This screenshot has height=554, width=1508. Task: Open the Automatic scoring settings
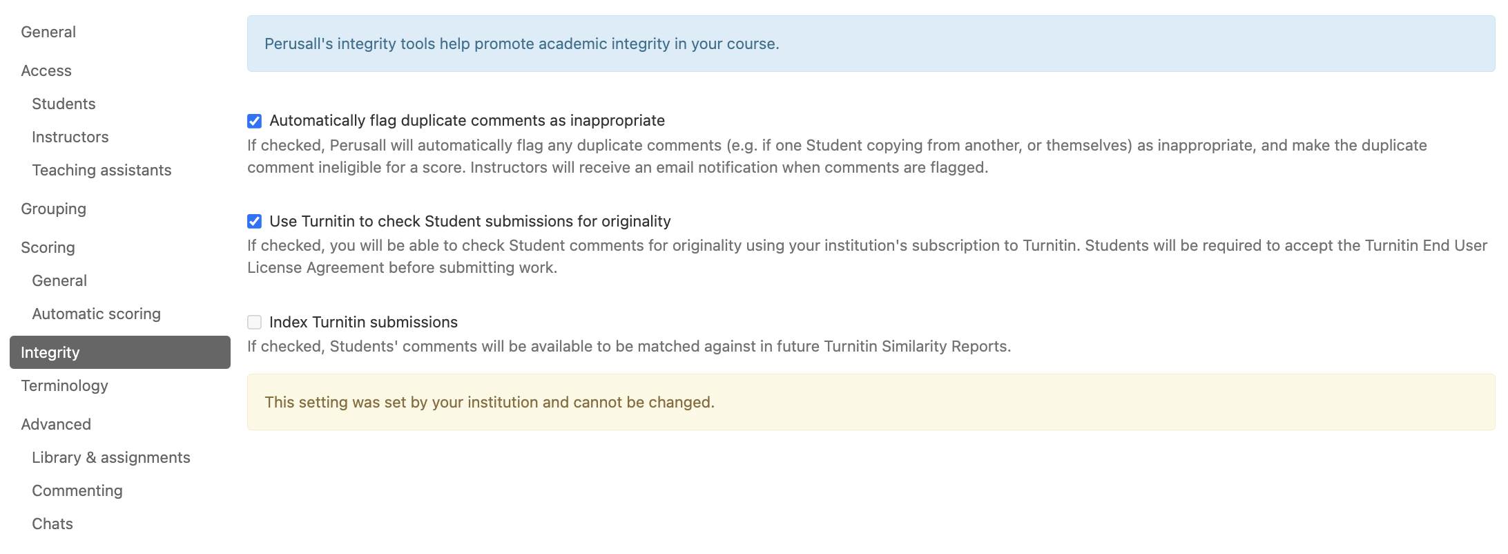pyautogui.click(x=95, y=313)
